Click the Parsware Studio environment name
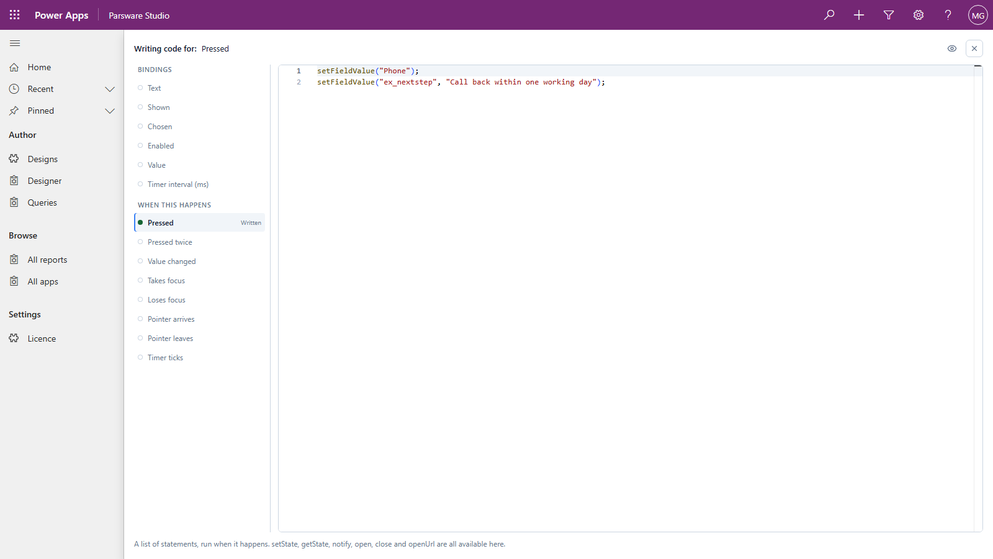The image size is (993, 559). (x=139, y=16)
